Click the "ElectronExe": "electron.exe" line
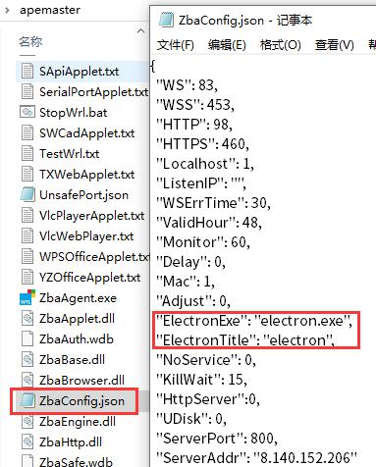Image resolution: width=376 pixels, height=467 pixels. 254,321
